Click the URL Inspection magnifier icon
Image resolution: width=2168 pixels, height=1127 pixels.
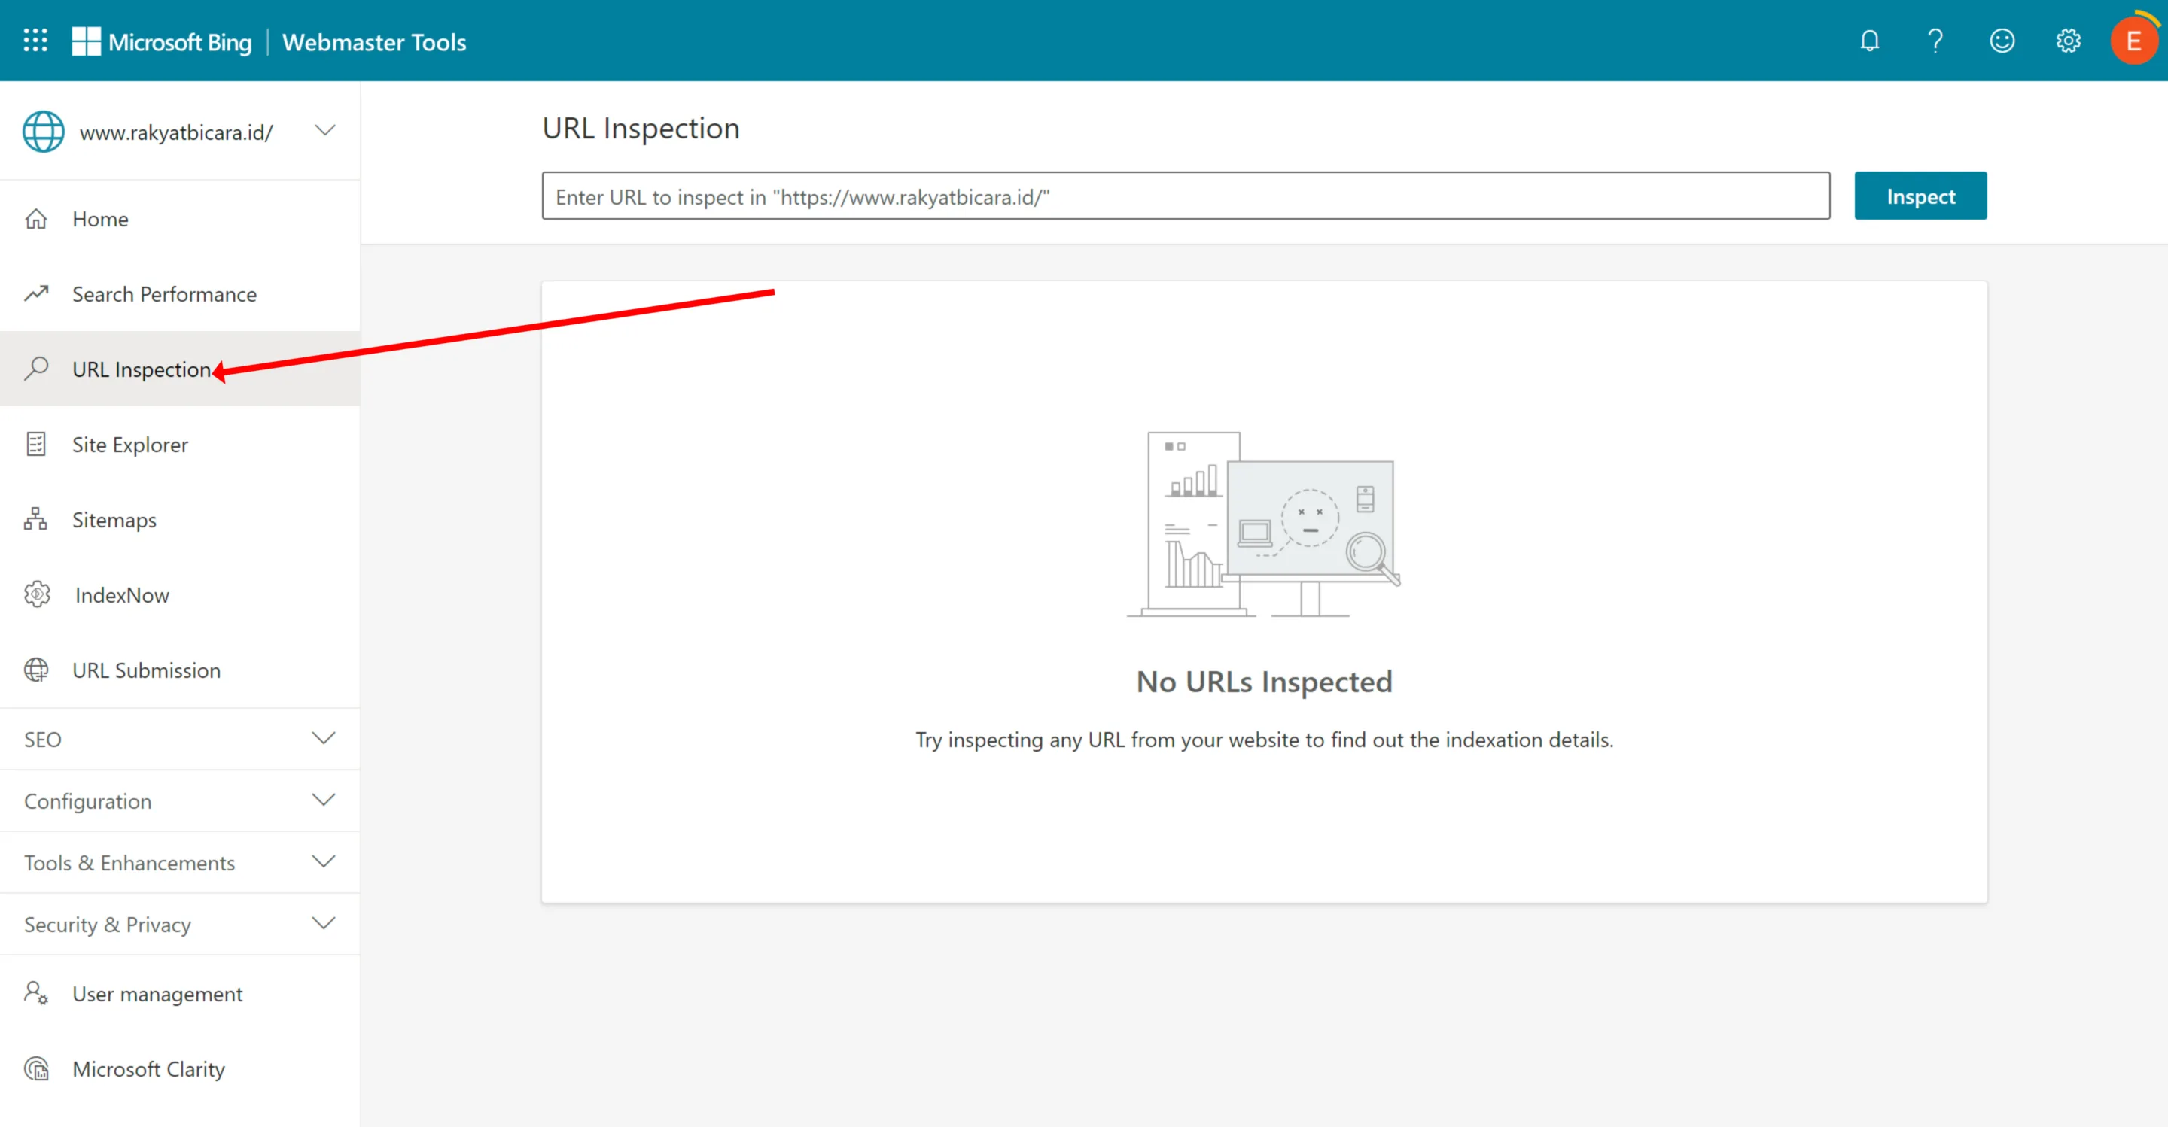tap(36, 369)
